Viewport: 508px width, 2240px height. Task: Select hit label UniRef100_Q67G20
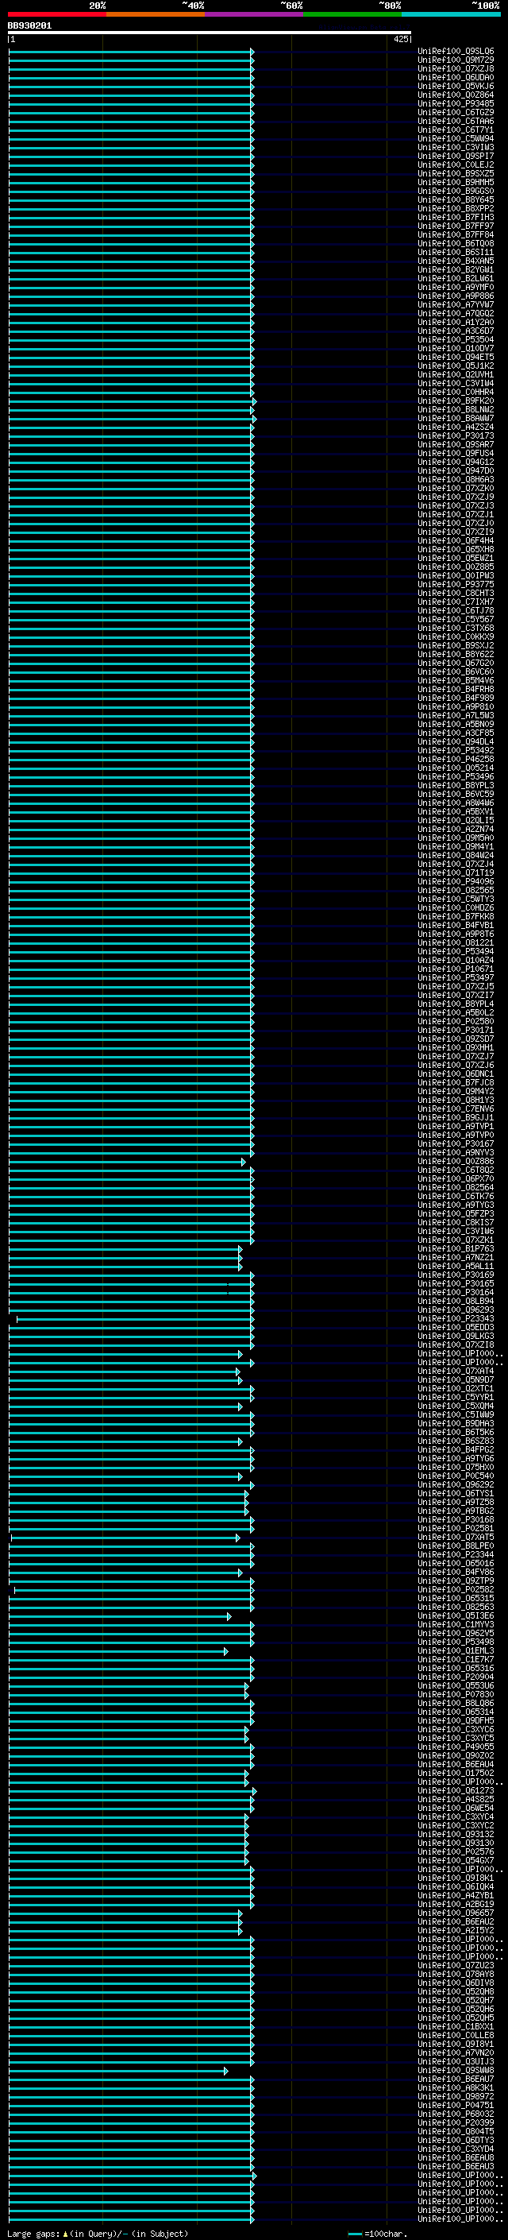coord(456,663)
